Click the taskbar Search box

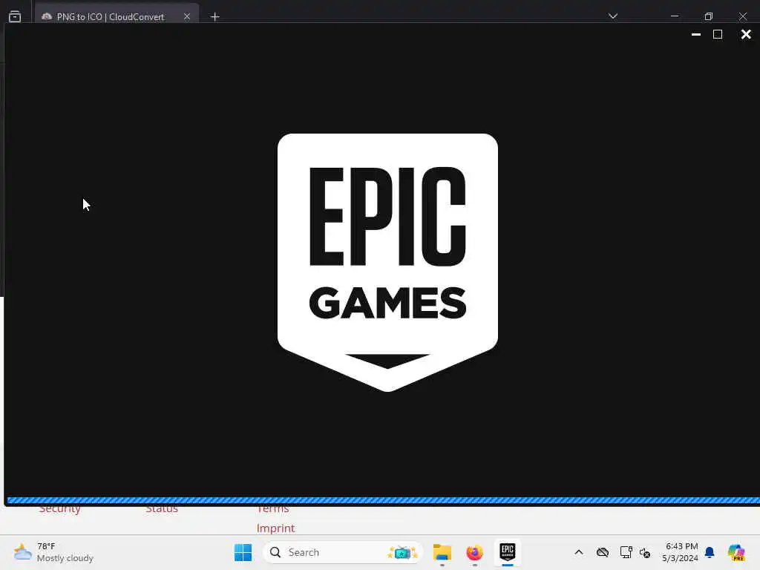342,552
